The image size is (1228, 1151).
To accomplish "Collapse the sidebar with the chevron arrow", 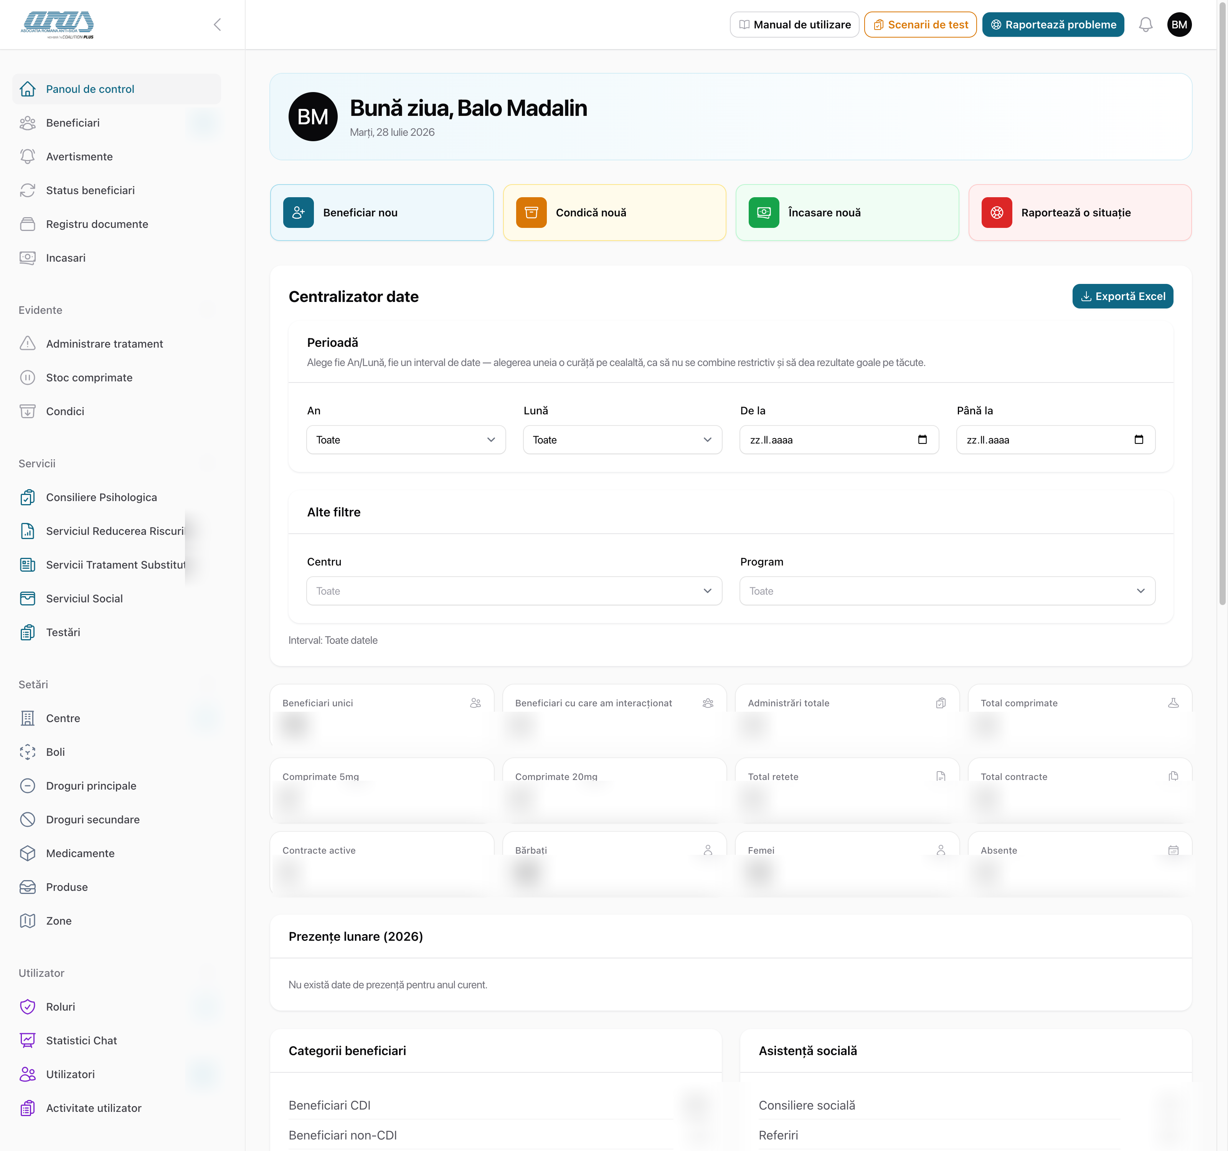I will point(218,25).
